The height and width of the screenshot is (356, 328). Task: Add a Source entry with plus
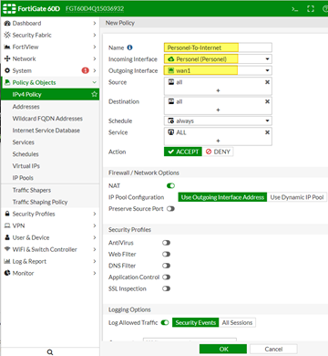pyautogui.click(x=218, y=90)
